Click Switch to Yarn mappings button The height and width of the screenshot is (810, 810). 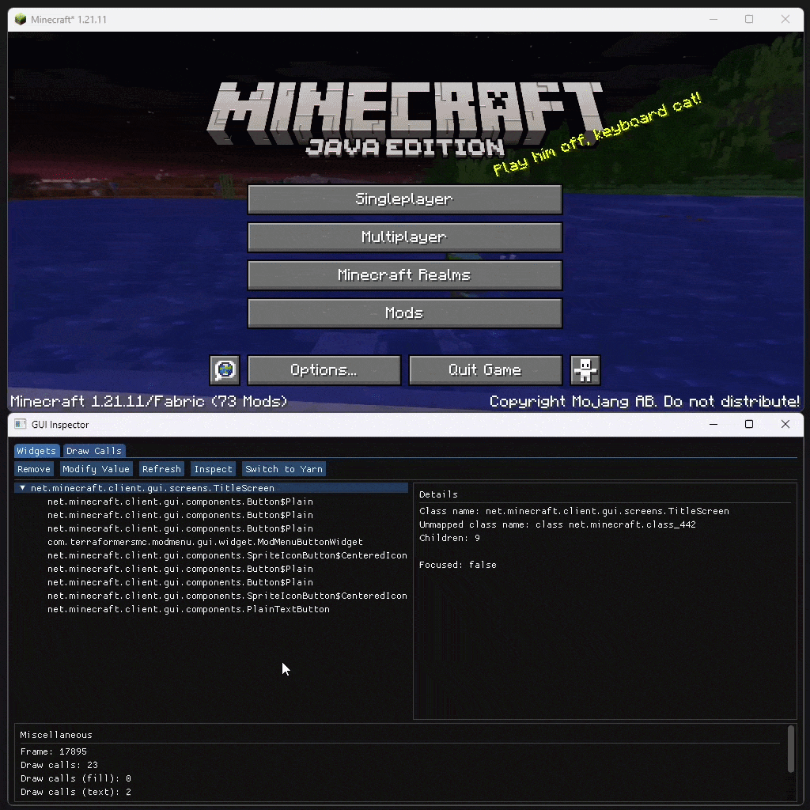click(284, 469)
